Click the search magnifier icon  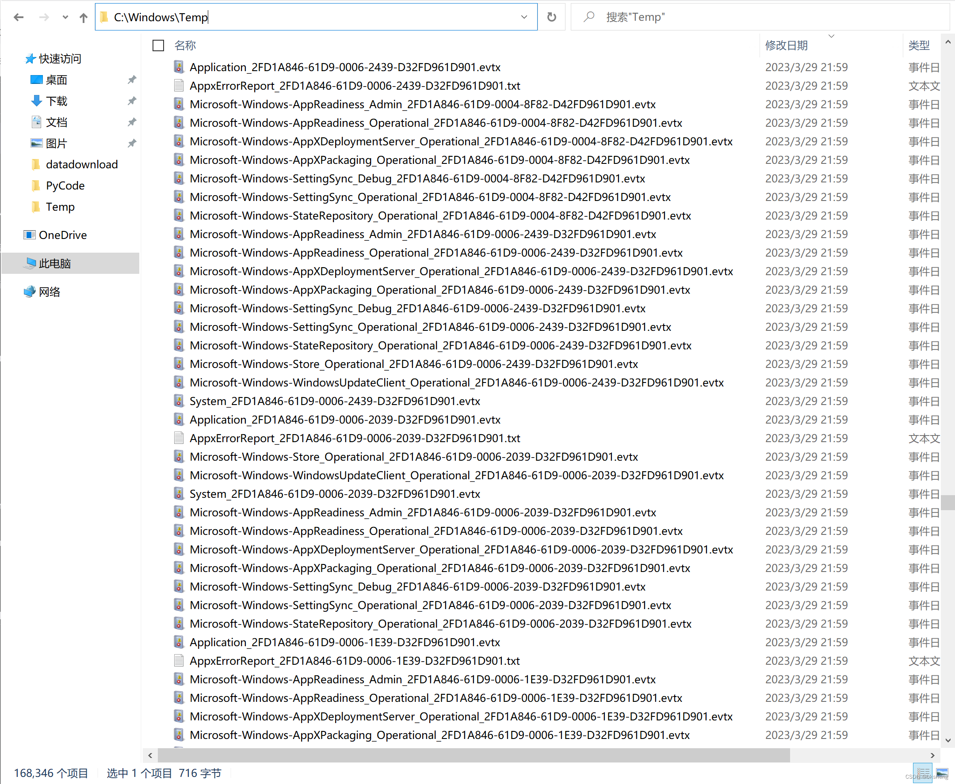point(588,17)
